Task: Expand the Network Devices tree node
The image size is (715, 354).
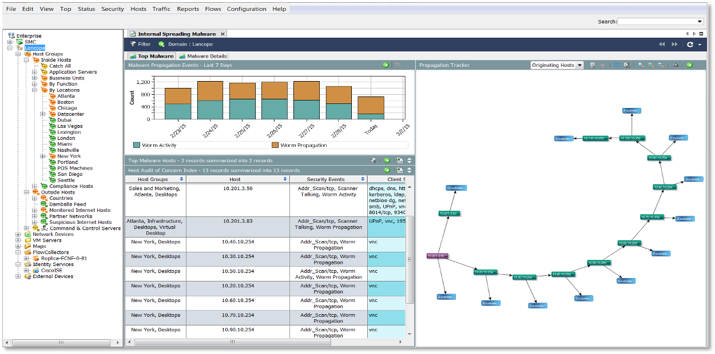Action: 18,234
